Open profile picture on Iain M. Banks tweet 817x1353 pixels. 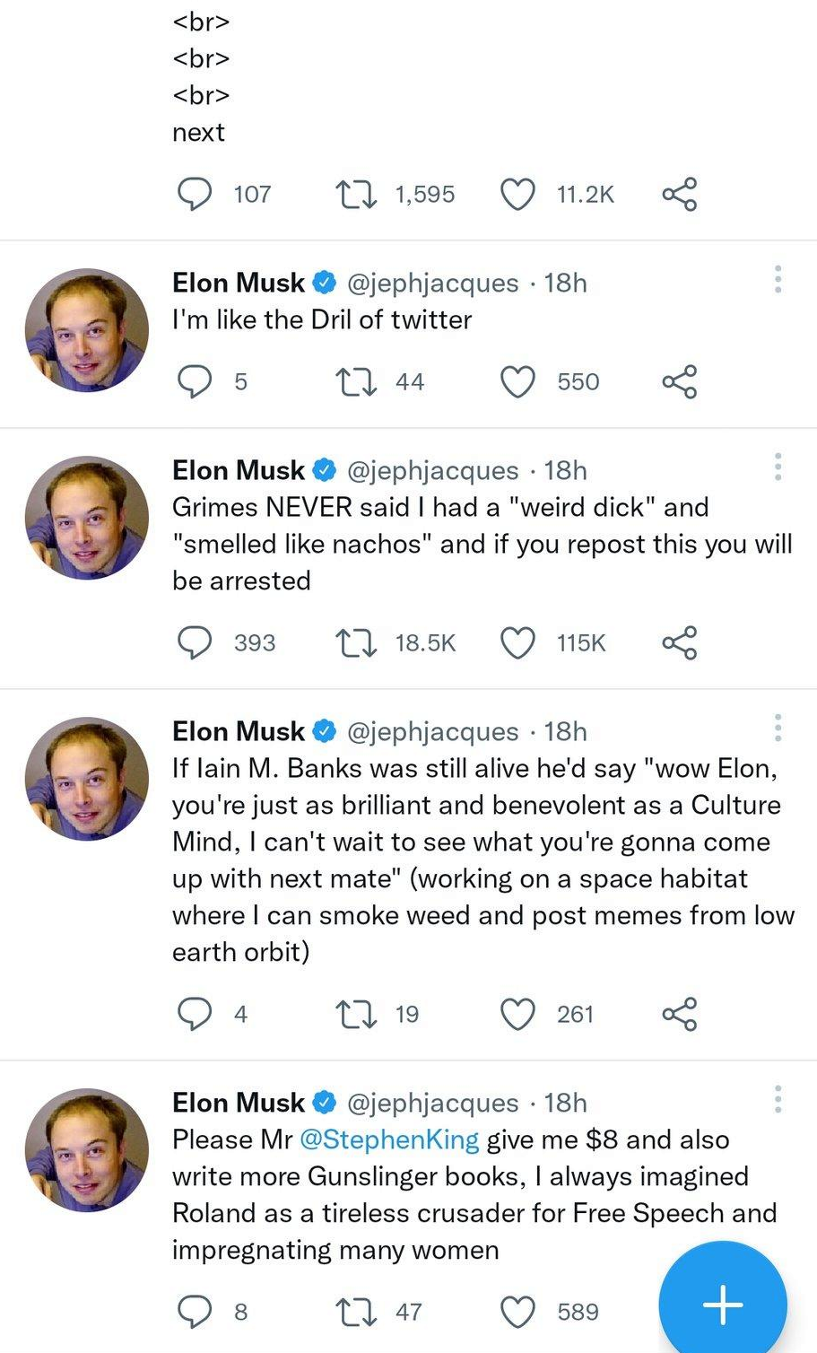[87, 779]
